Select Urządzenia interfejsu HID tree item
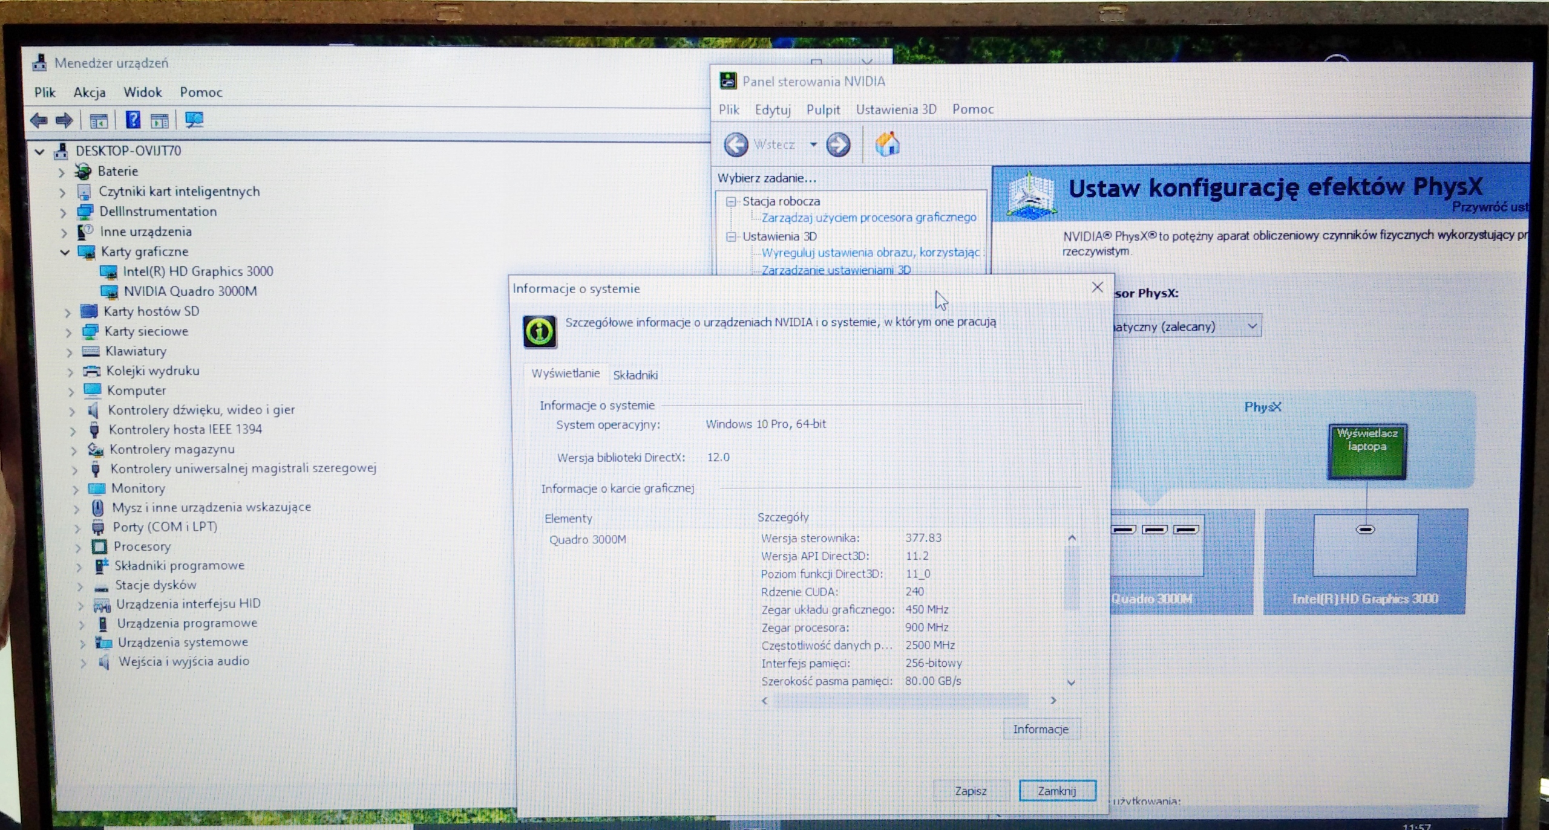The height and width of the screenshot is (830, 1549). pos(188,604)
